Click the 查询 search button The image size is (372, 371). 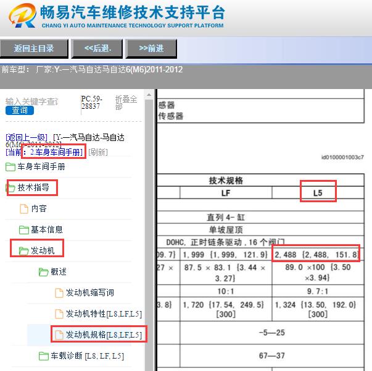[20, 110]
